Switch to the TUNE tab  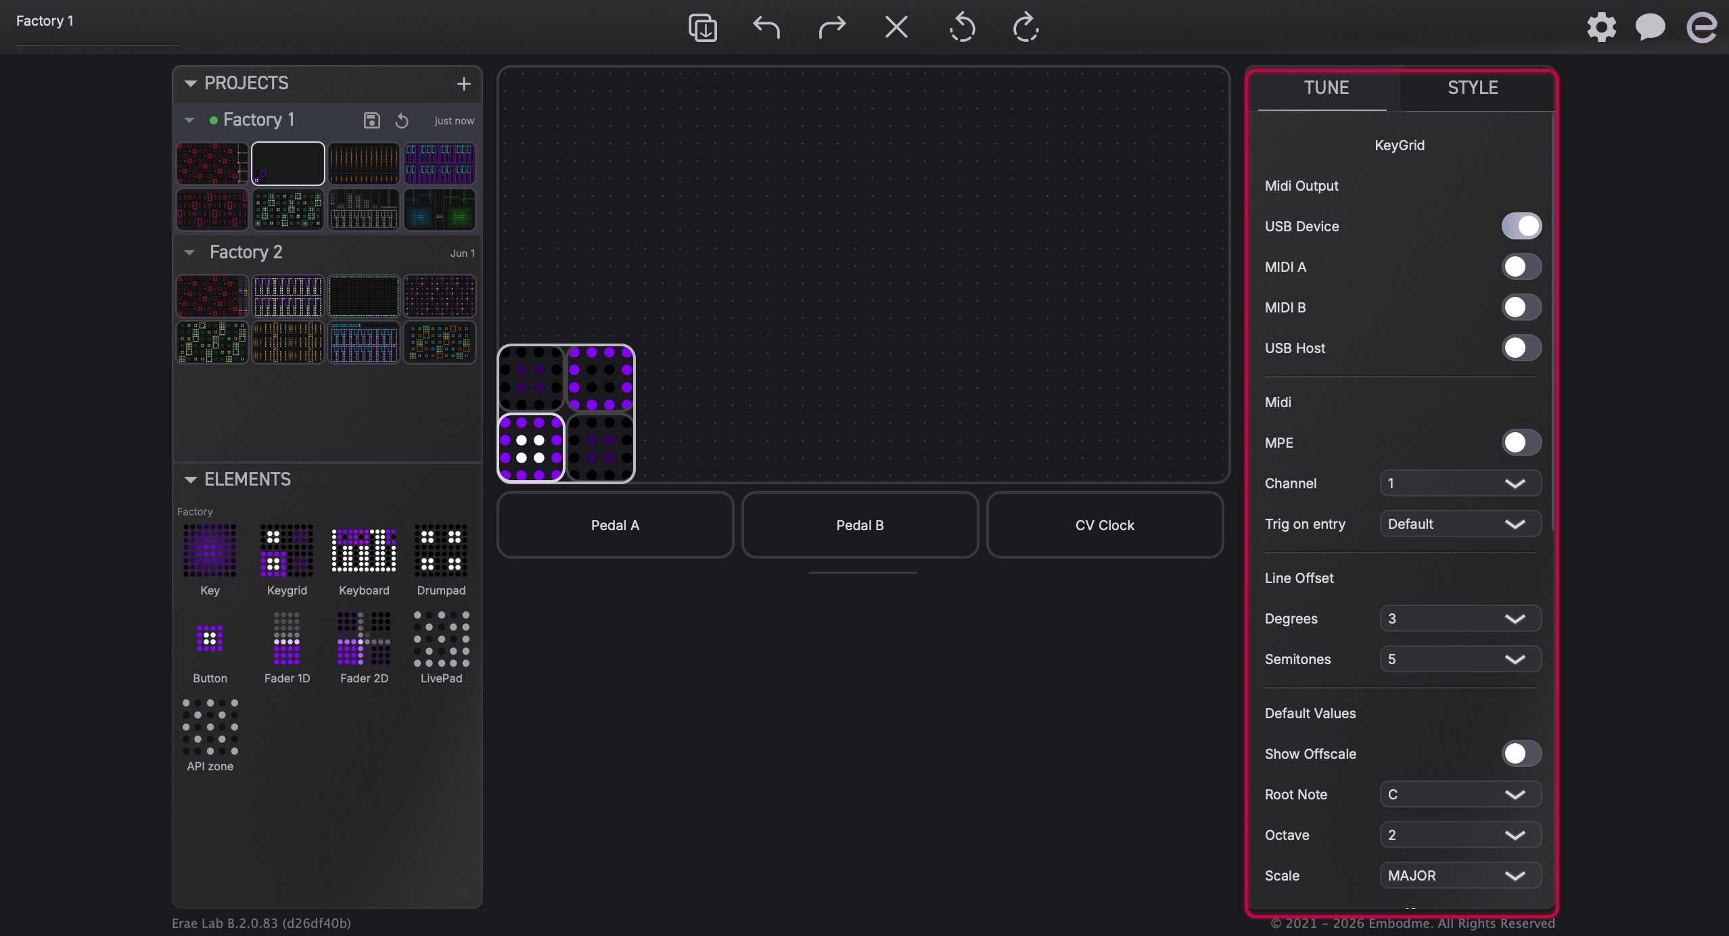(1326, 88)
